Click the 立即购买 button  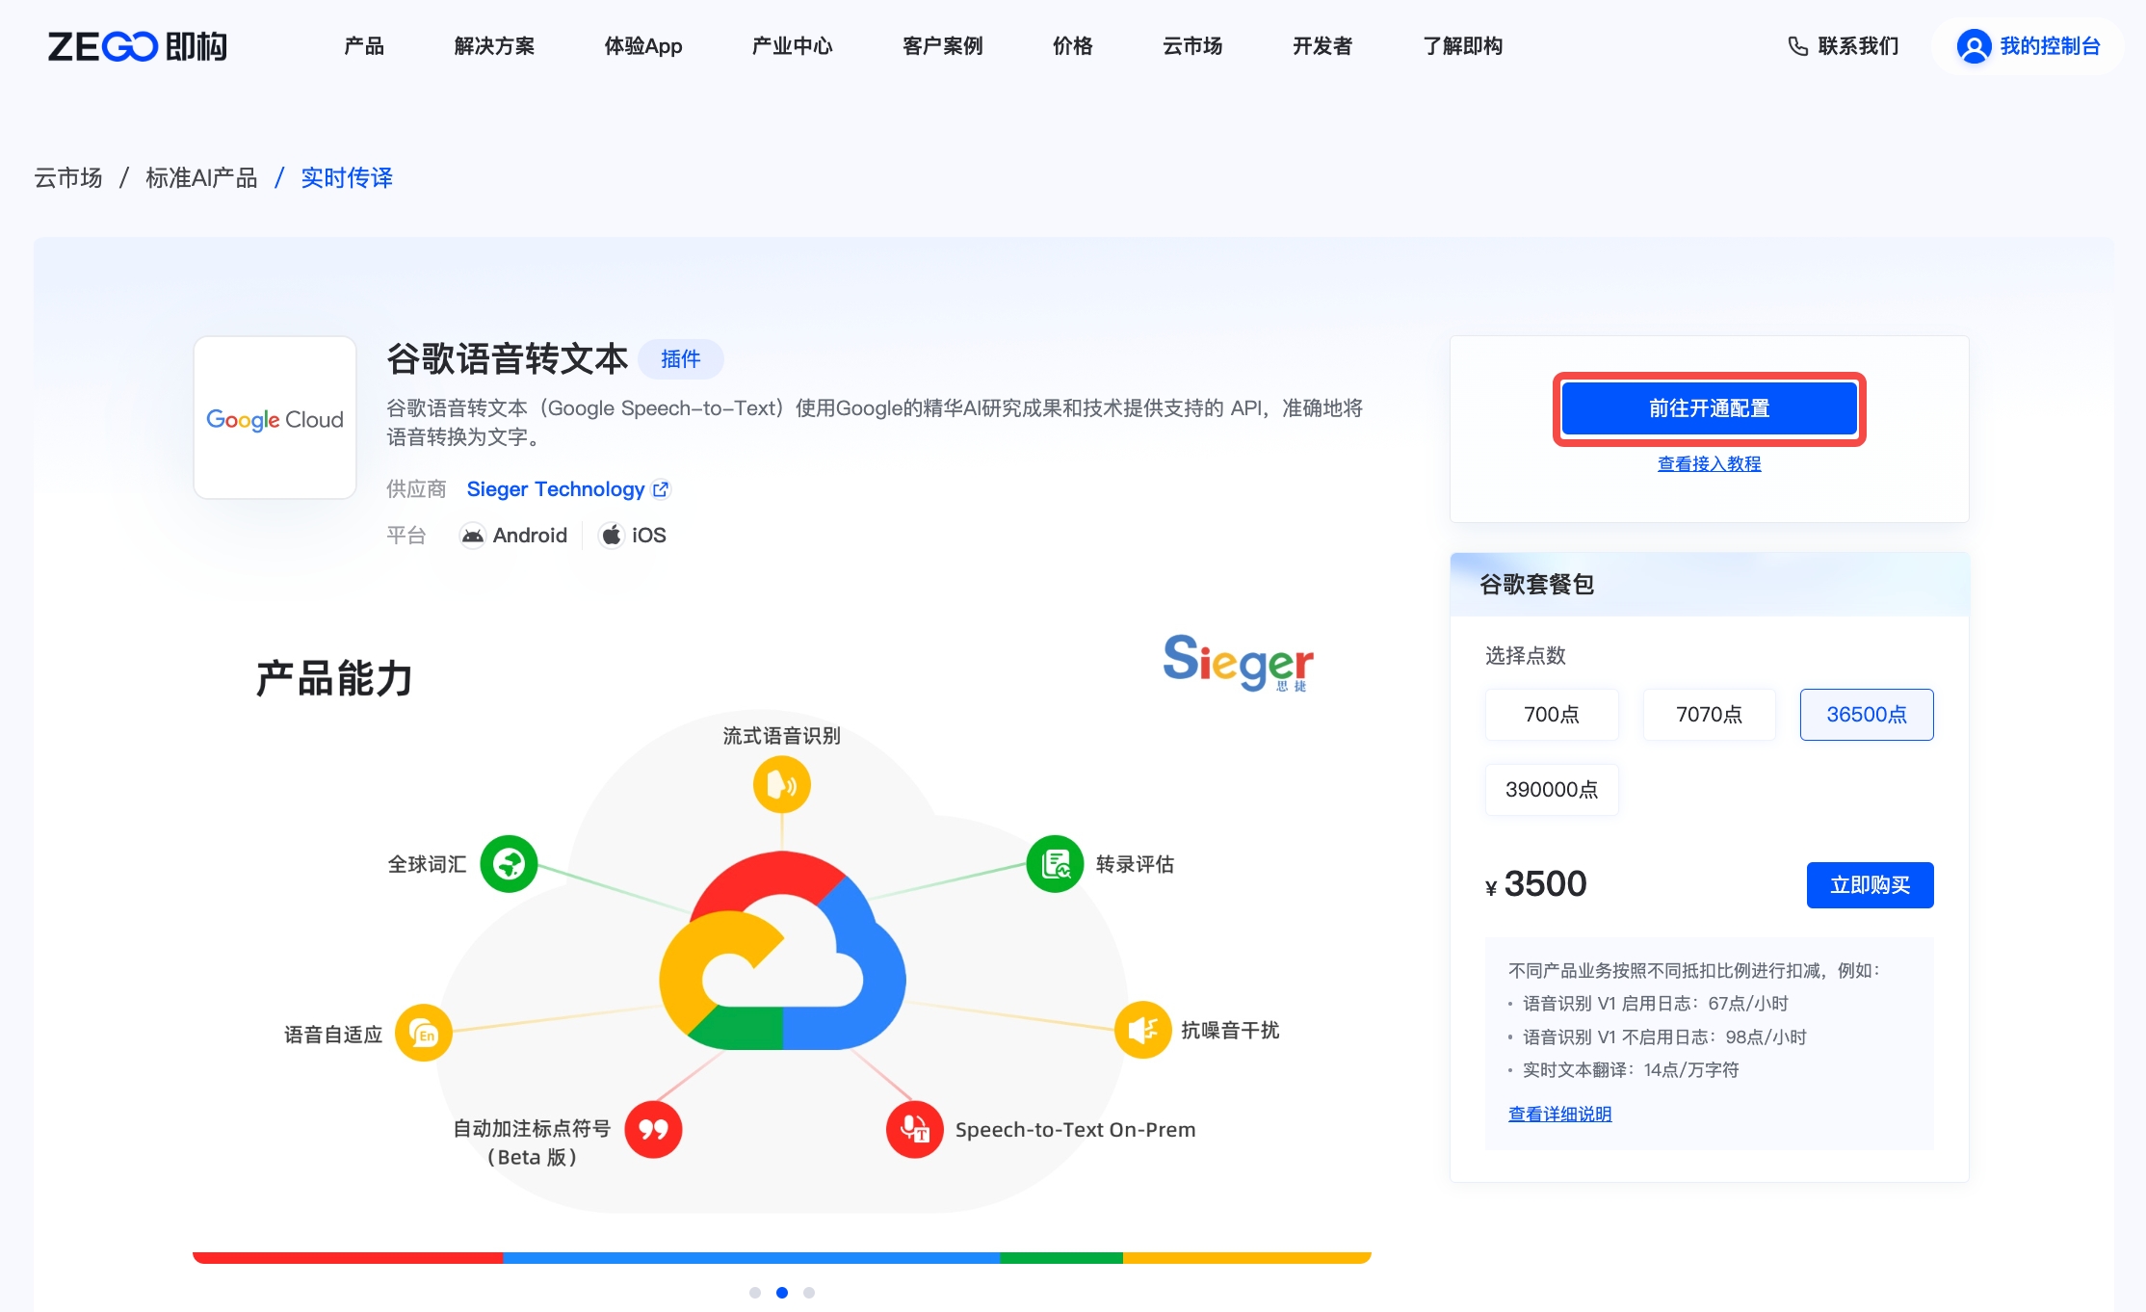click(x=1870, y=885)
